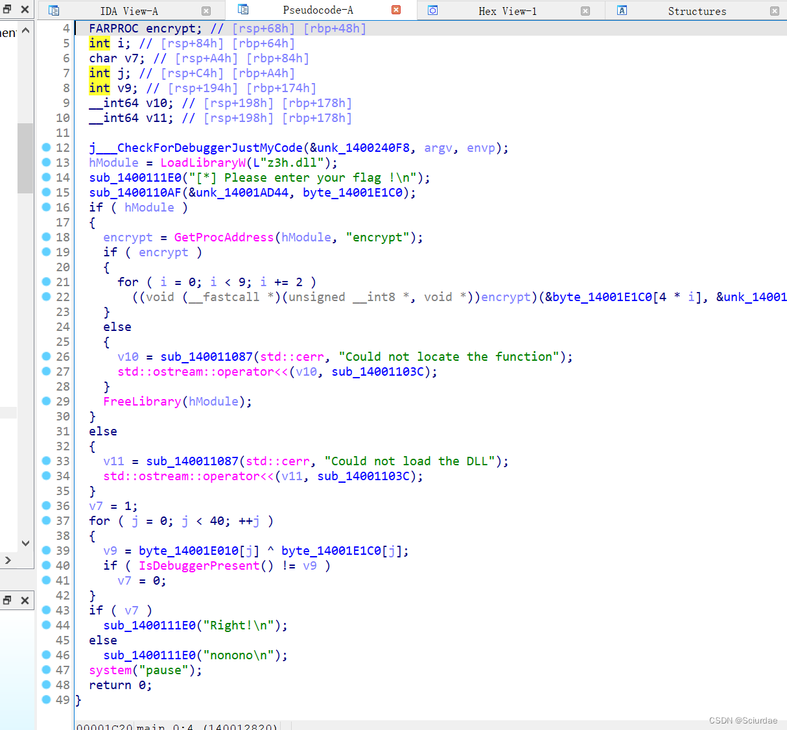
Task: Select the GetProcAddress function call
Action: point(224,237)
